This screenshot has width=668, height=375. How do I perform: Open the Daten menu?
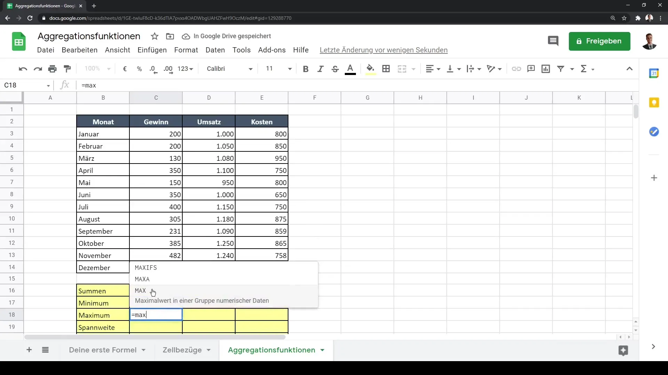point(215,50)
